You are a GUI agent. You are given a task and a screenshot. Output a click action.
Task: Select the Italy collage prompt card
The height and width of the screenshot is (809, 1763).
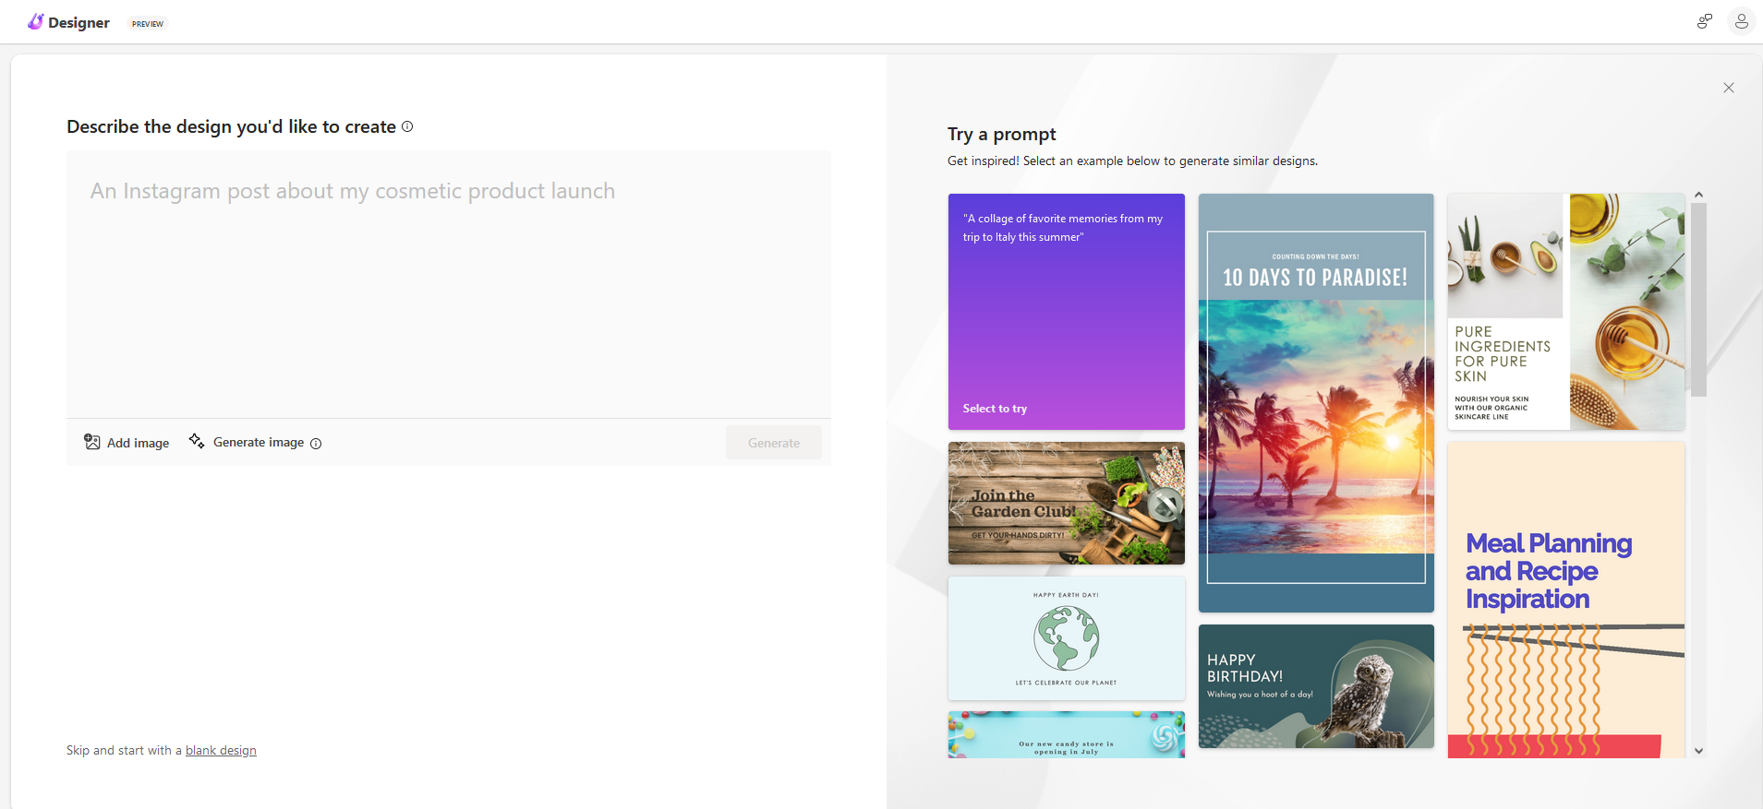point(1067,312)
